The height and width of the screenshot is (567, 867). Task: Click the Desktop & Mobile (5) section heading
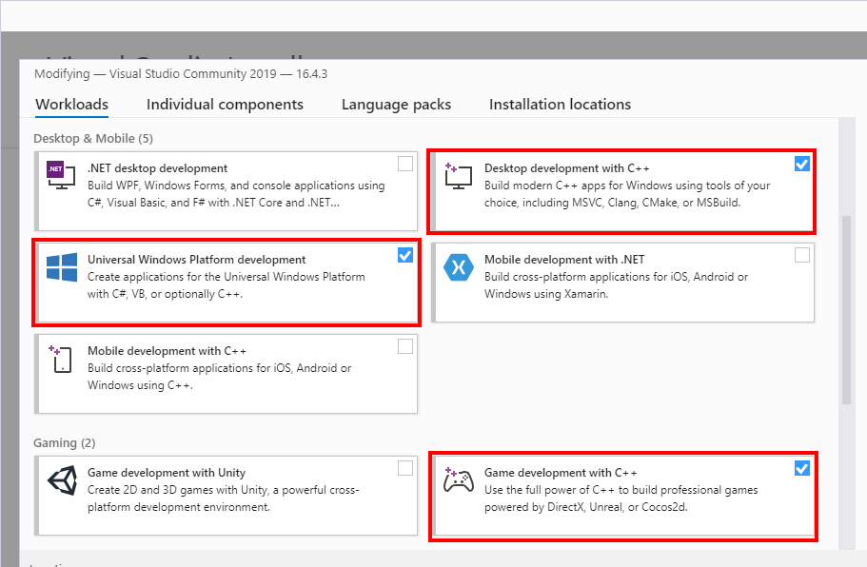pos(93,138)
